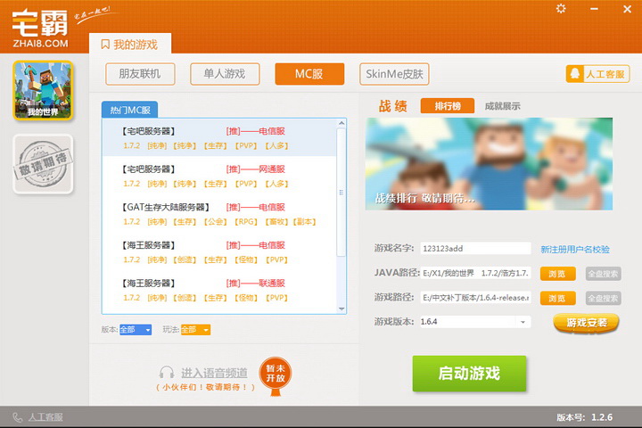Switch to 成就展示 tab
Viewport: 642px width, 428px height.
click(x=502, y=106)
